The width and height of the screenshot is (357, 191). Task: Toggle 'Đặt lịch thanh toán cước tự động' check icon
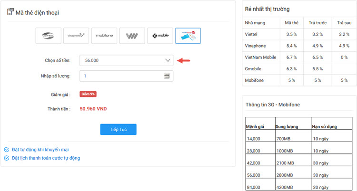tap(7, 158)
